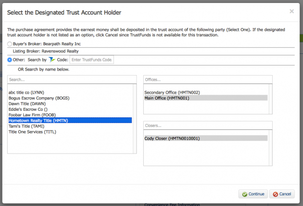
Task: Focus the Closers filter box
Action: pyautogui.click(x=208, y=125)
